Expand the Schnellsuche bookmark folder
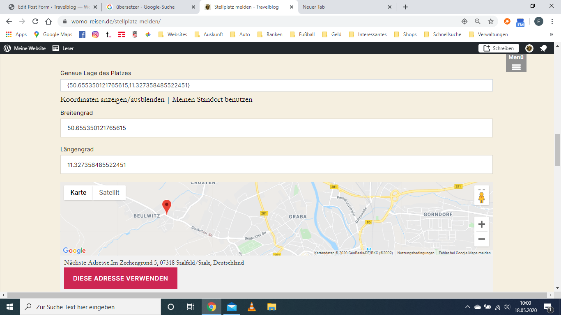 tap(443, 34)
